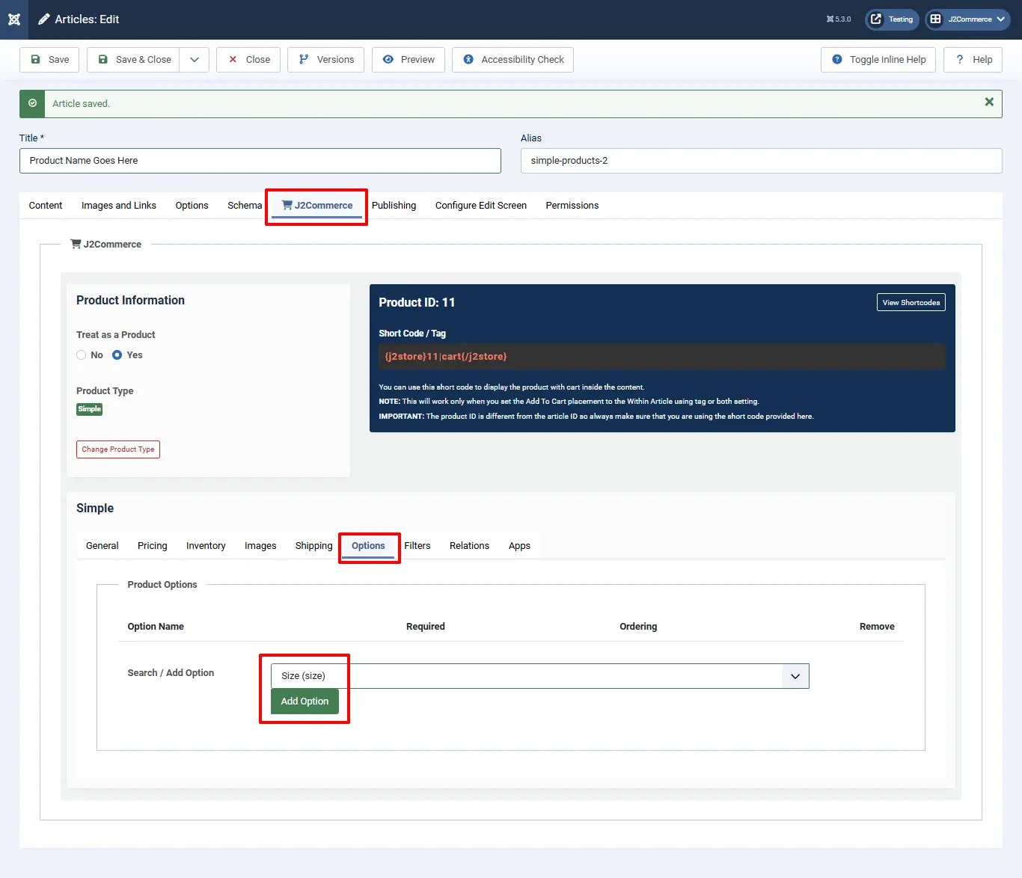Click the green check icon in saved alert
1022x878 pixels.
click(32, 103)
